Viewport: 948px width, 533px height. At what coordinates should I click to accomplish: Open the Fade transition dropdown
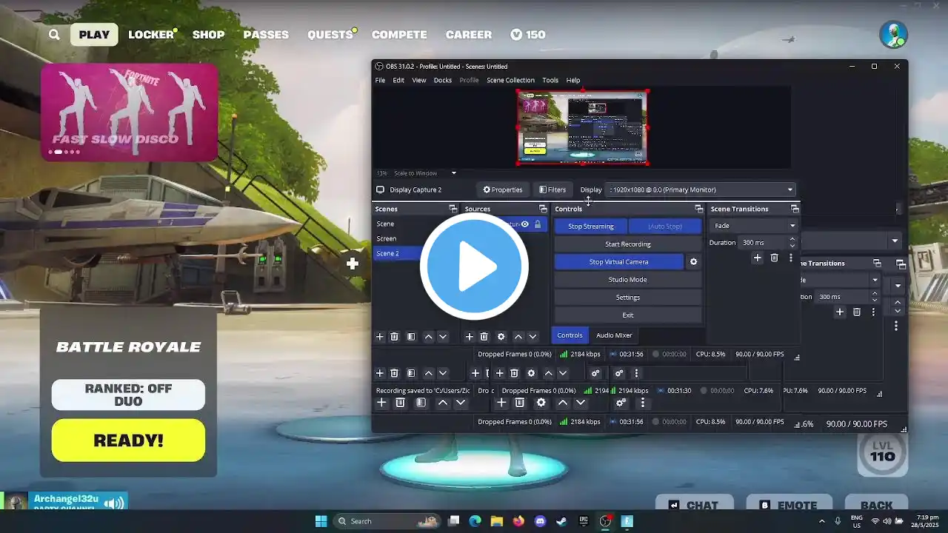click(753, 226)
